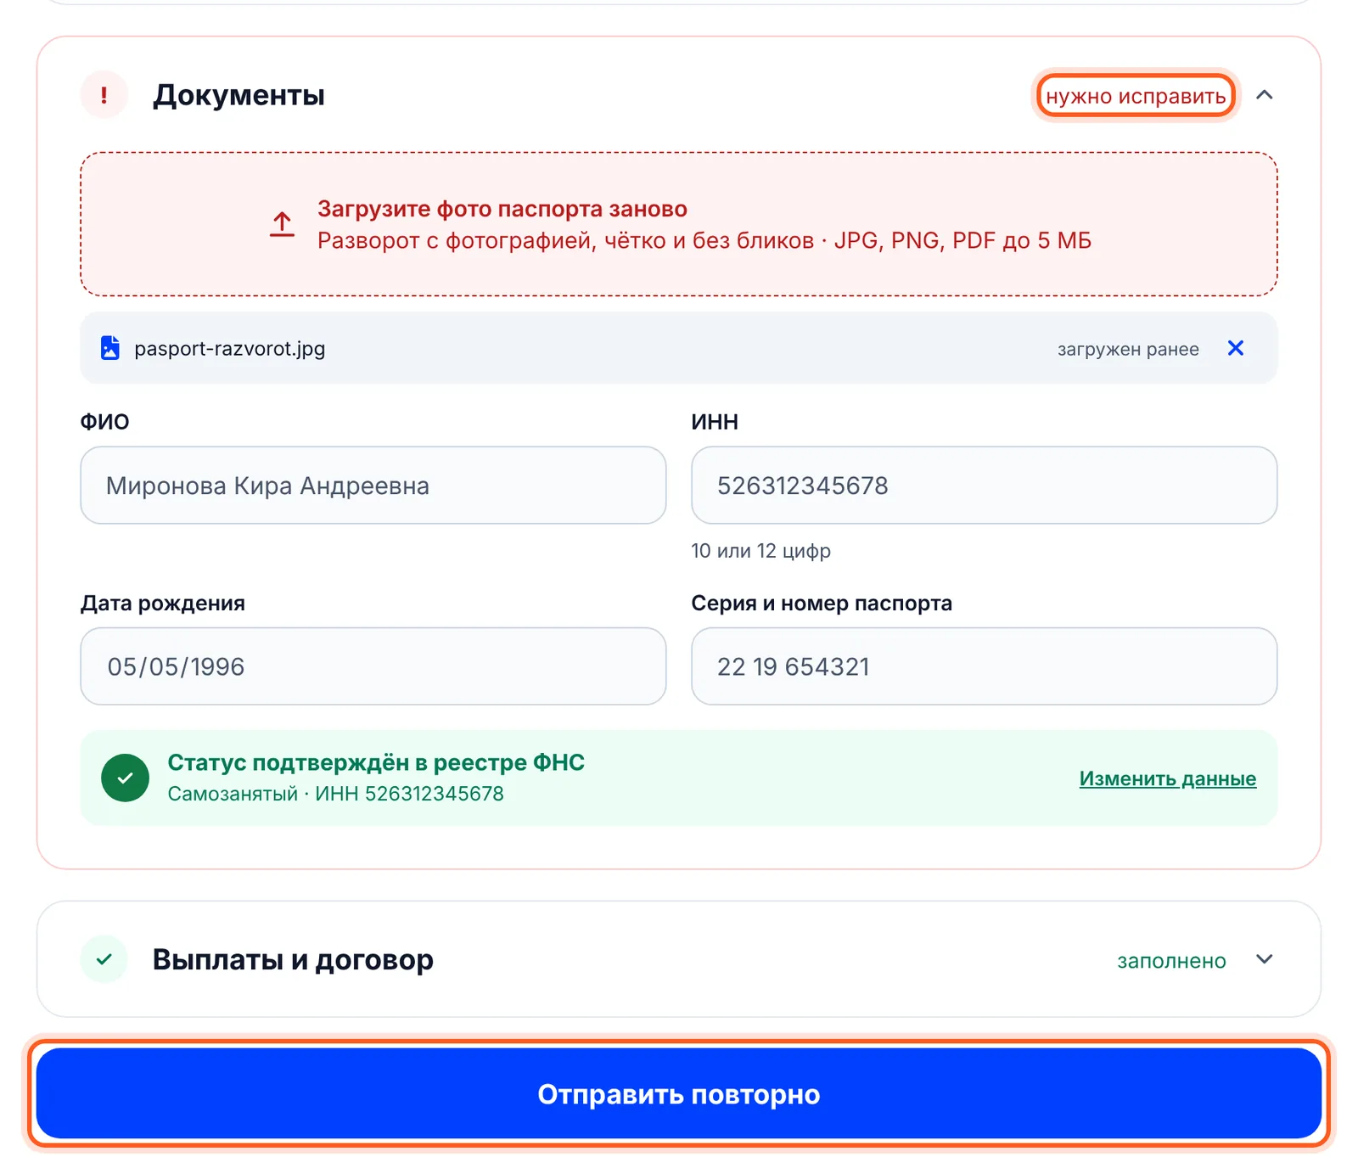Image resolution: width=1358 pixels, height=1174 pixels.
Task: Click the заполнено status label
Action: coord(1171,961)
